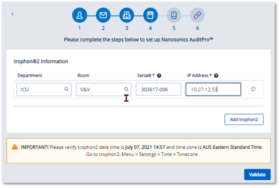
Task: Click the refresh icon beside IP Address
Action: (x=253, y=89)
